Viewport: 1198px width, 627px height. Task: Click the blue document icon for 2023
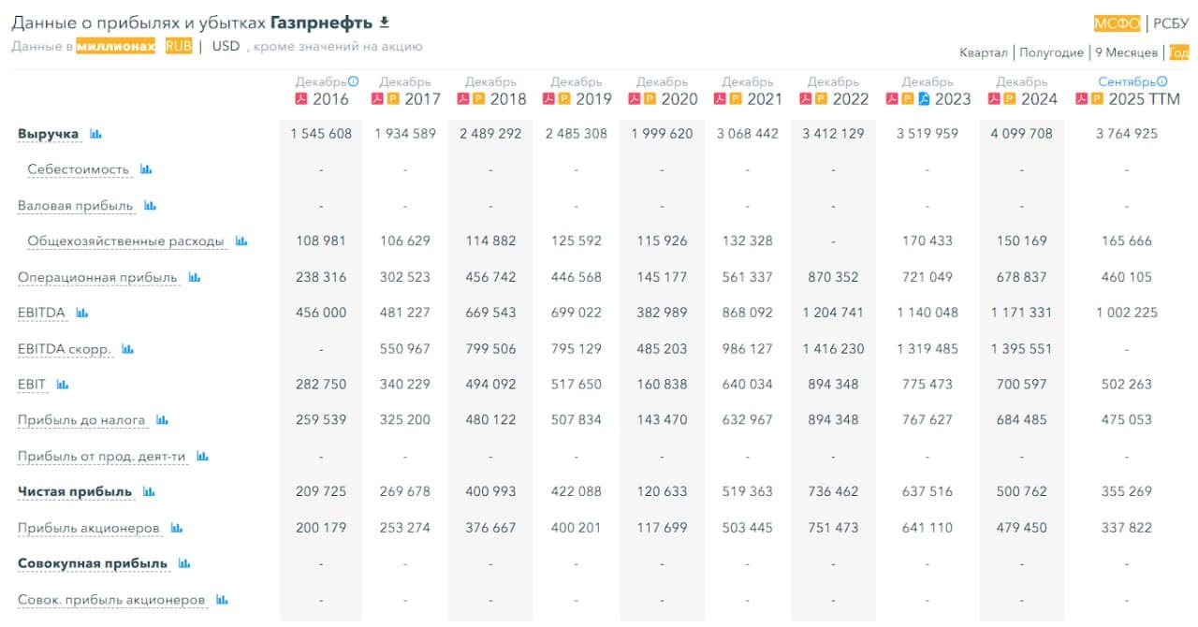(923, 99)
